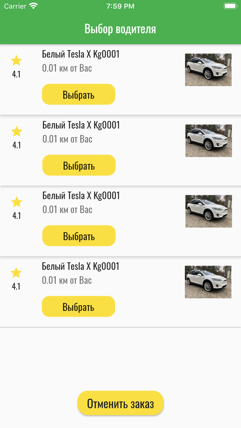This screenshot has height=428, width=241.
Task: Tap the third driver's 4.1 rating number
Action: click(x=17, y=216)
